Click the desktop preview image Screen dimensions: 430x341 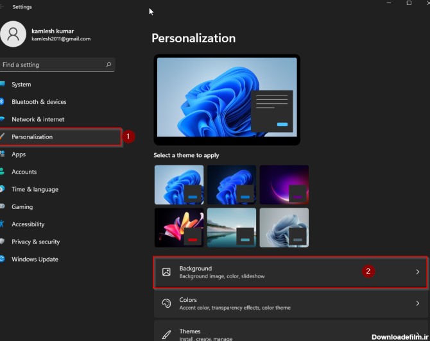coord(227,99)
